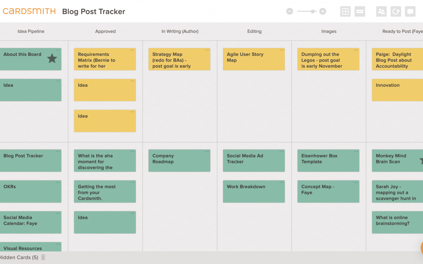Select the Work Breakdown card
Image resolution: width=423 pixels, height=264 pixels.
click(254, 192)
